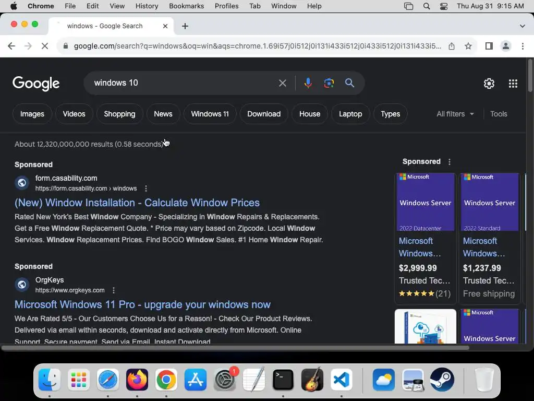Open the Tab menu
This screenshot has width=534, height=401.
254,6
